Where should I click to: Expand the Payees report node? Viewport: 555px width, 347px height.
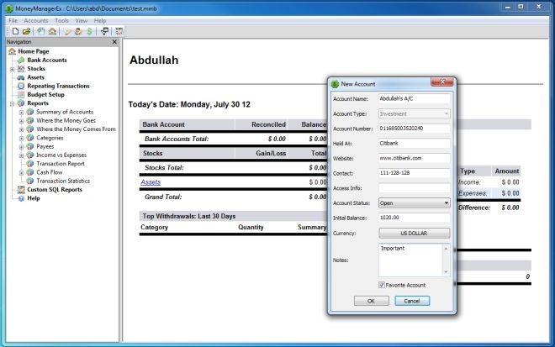pyautogui.click(x=22, y=146)
